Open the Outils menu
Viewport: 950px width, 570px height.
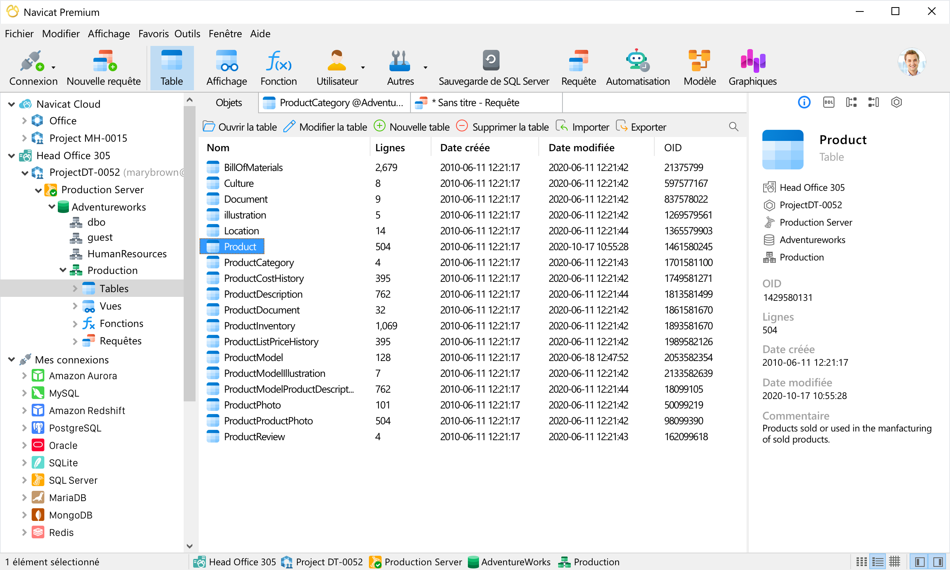187,34
